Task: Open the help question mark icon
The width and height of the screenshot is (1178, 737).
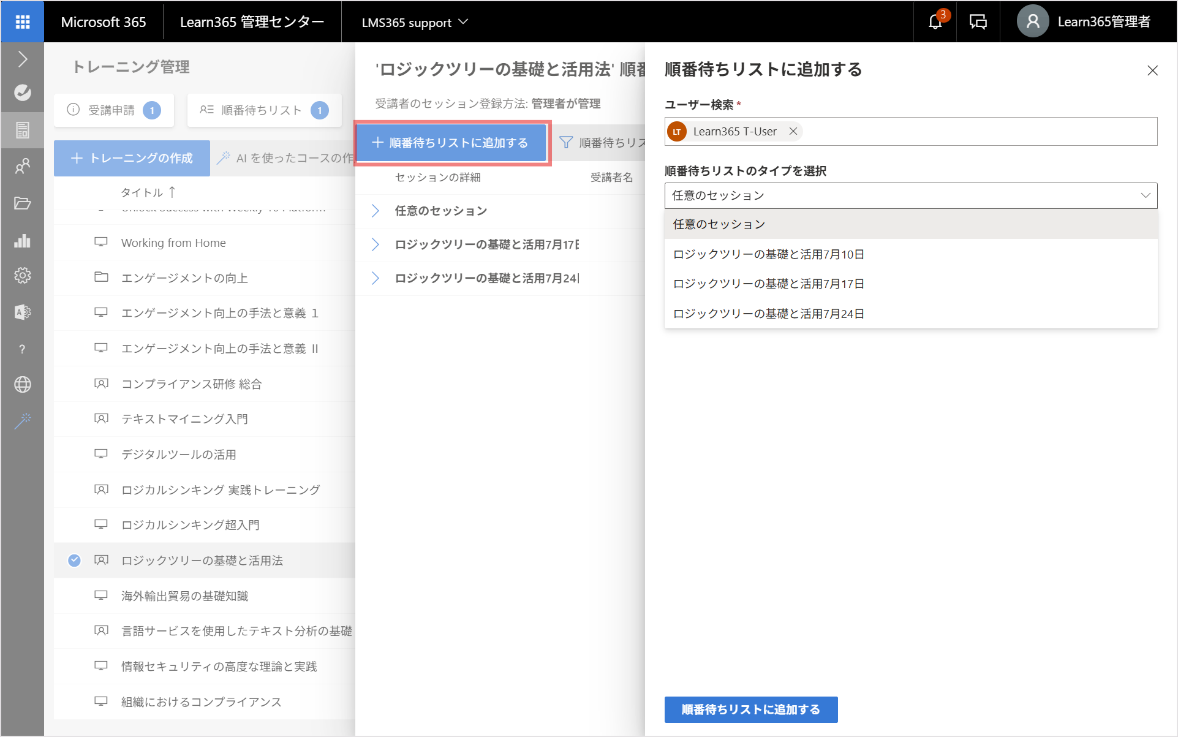Action: point(23,349)
